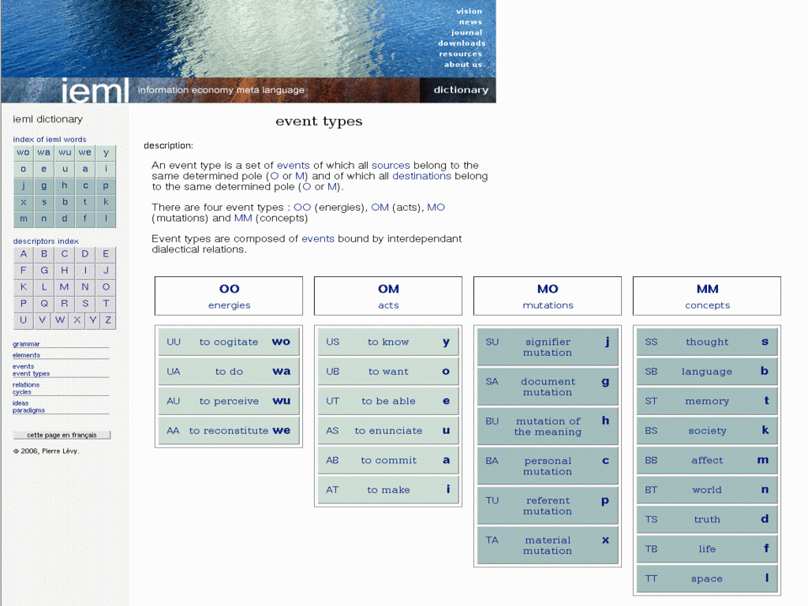This screenshot has width=808, height=606.
Task: Switch page via 'cette page en français' button
Action: [62, 435]
